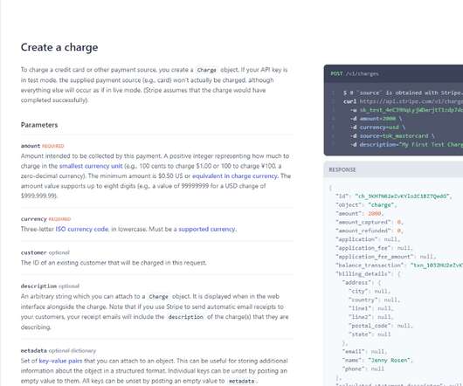Select the 'amount' parameter name
The image size is (463, 386).
click(31, 146)
